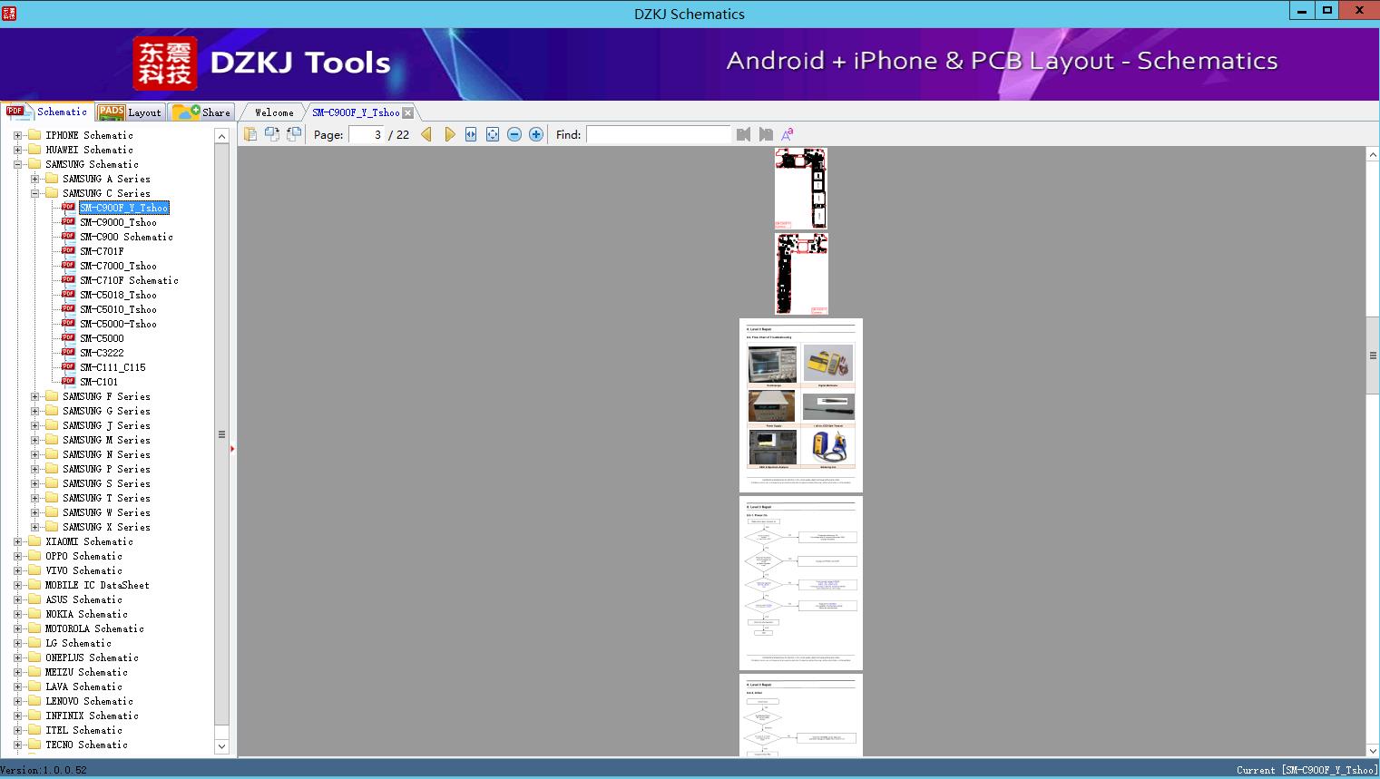1380x779 pixels.
Task: Go to the next page arrow
Action: (449, 134)
